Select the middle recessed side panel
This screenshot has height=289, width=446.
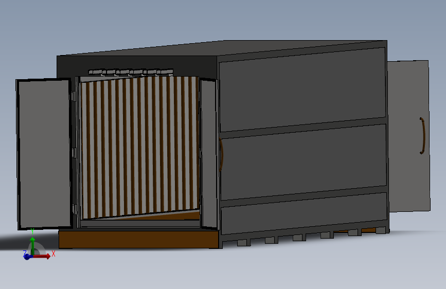304,162
